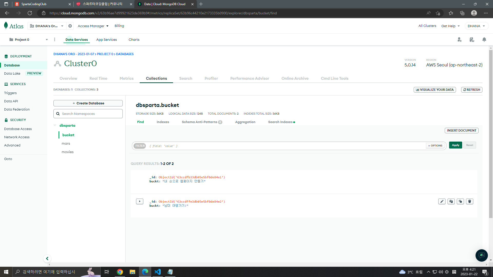This screenshot has height=277, width=493.
Task: Click REFRESH button
Action: click(x=472, y=90)
